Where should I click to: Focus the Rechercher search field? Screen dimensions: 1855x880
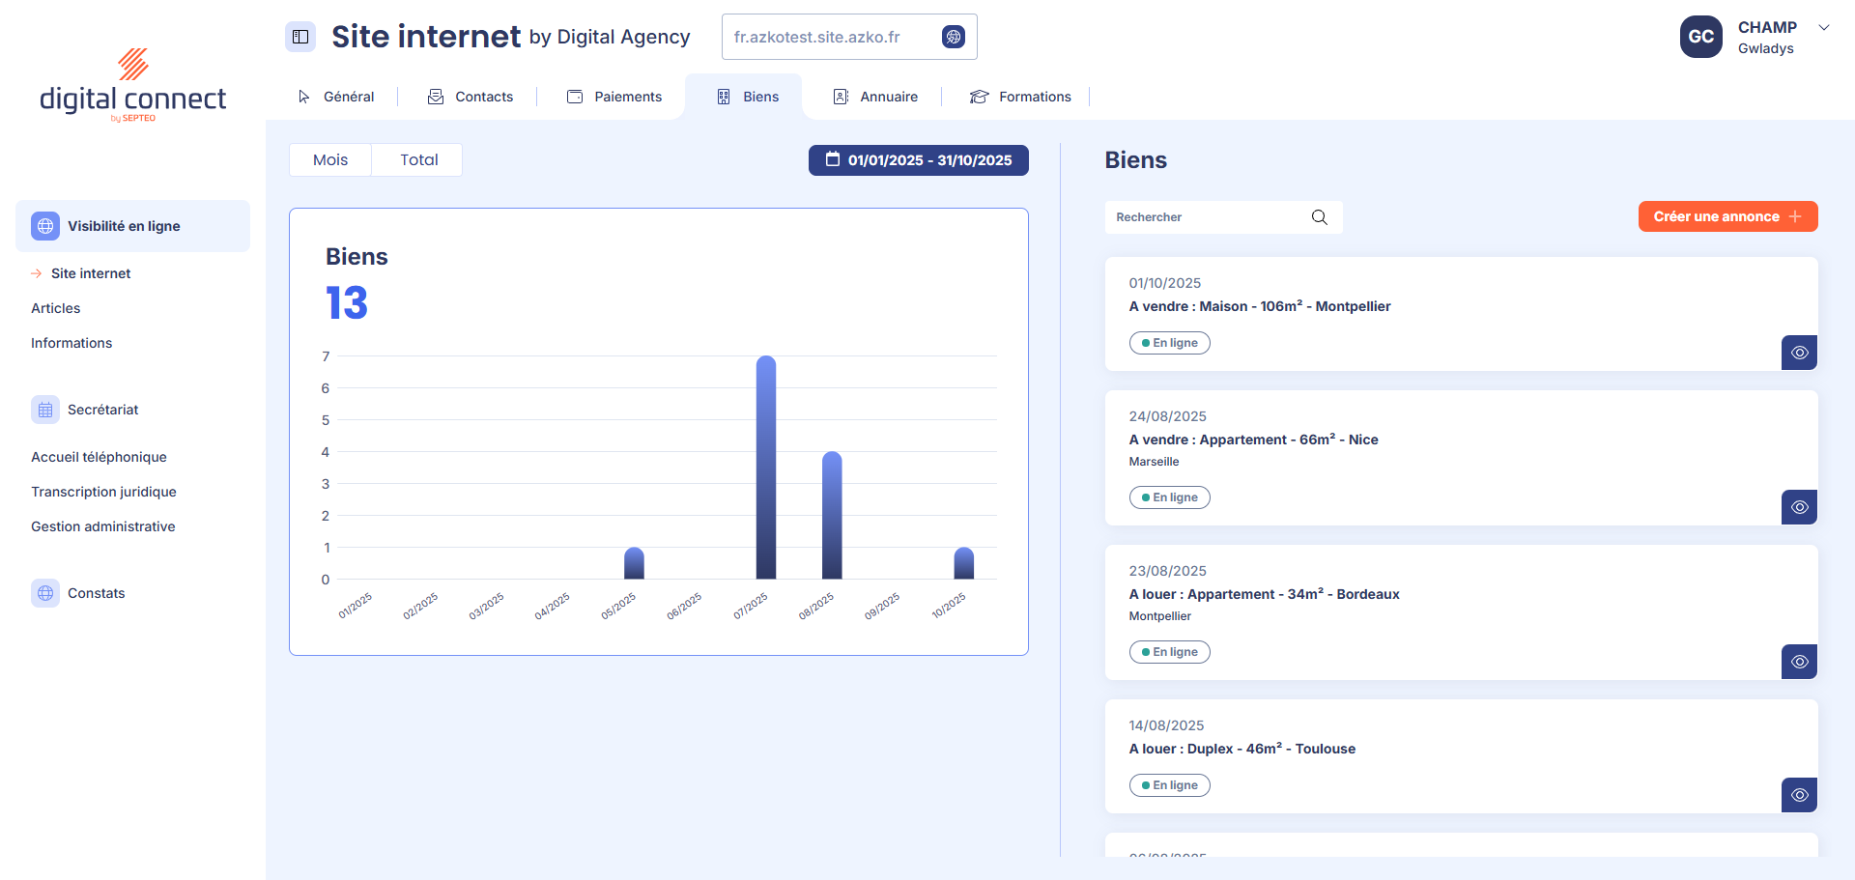(1208, 217)
